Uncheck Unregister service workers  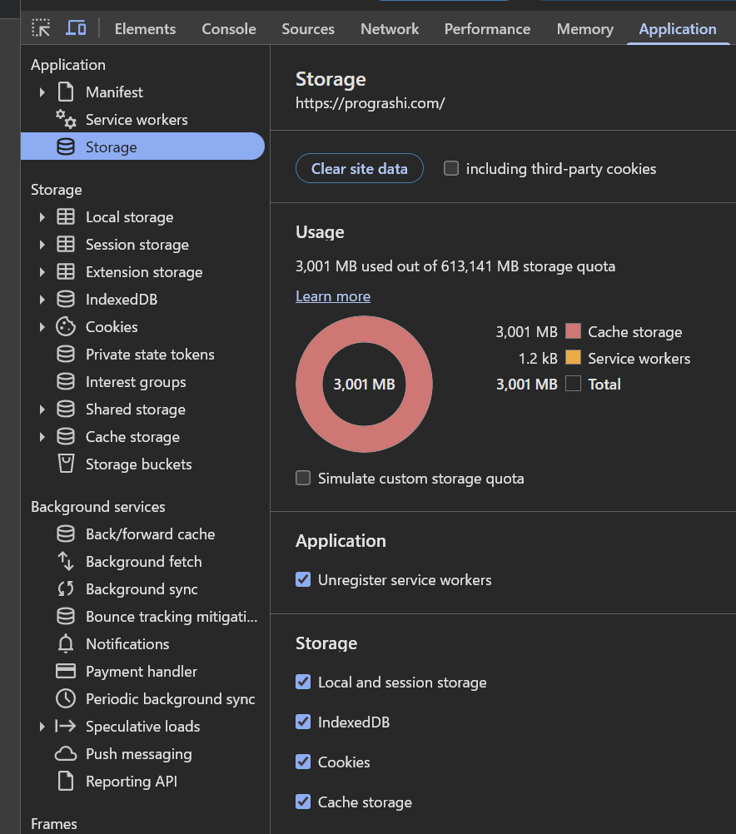point(303,580)
